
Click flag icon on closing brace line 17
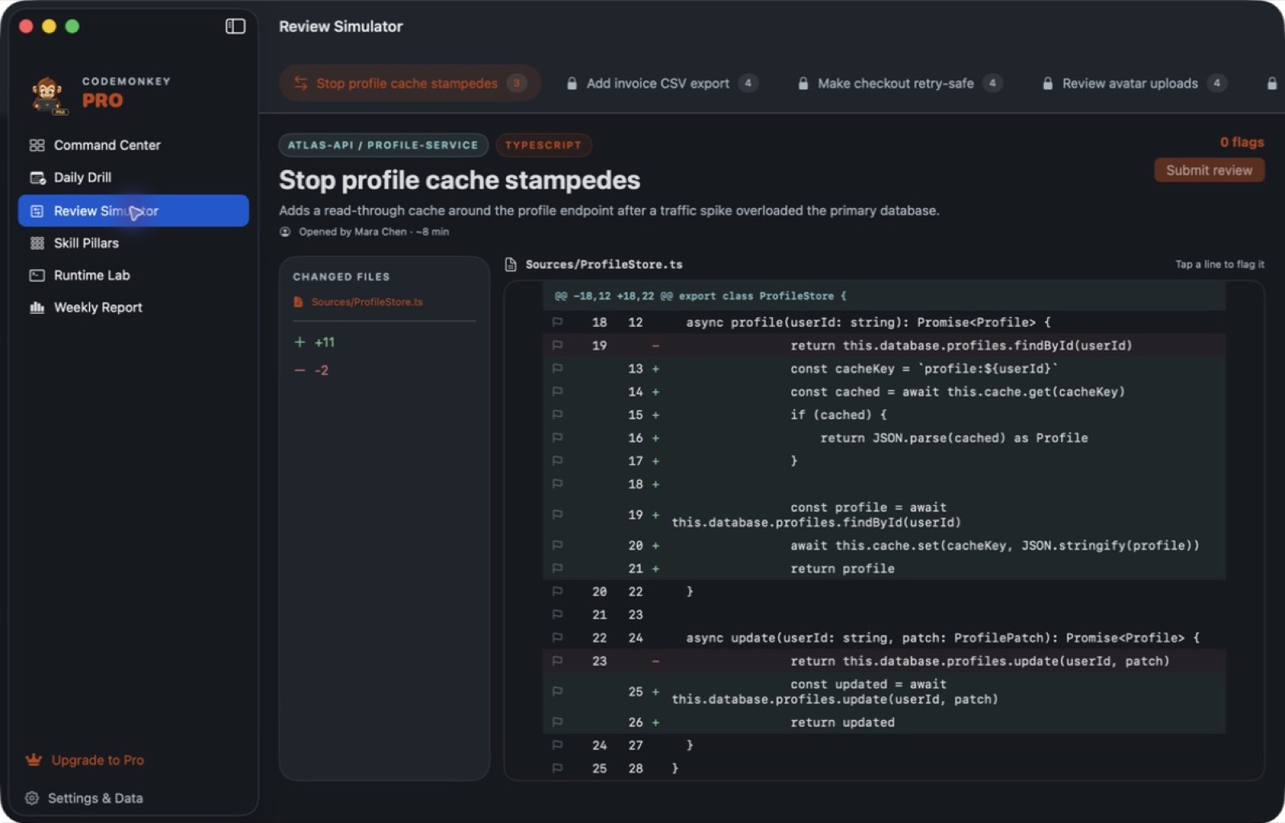coord(557,462)
